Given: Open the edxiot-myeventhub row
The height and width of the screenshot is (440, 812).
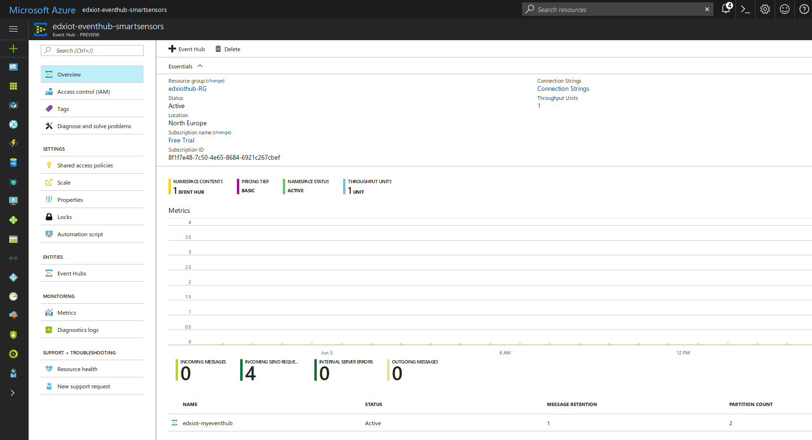Looking at the screenshot, I should coord(490,423).
